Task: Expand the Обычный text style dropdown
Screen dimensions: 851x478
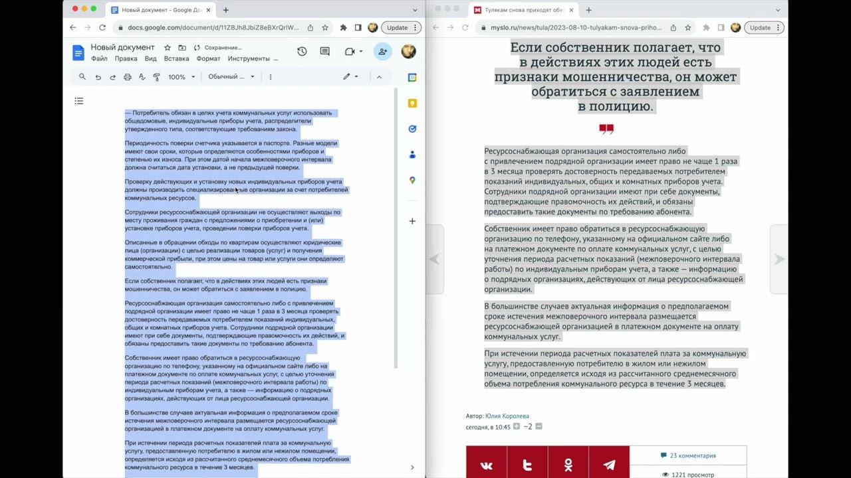Action: 231,77
